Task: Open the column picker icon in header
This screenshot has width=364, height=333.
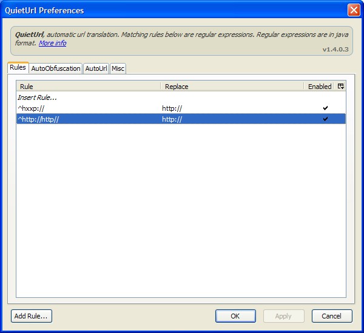Action: (x=340, y=86)
